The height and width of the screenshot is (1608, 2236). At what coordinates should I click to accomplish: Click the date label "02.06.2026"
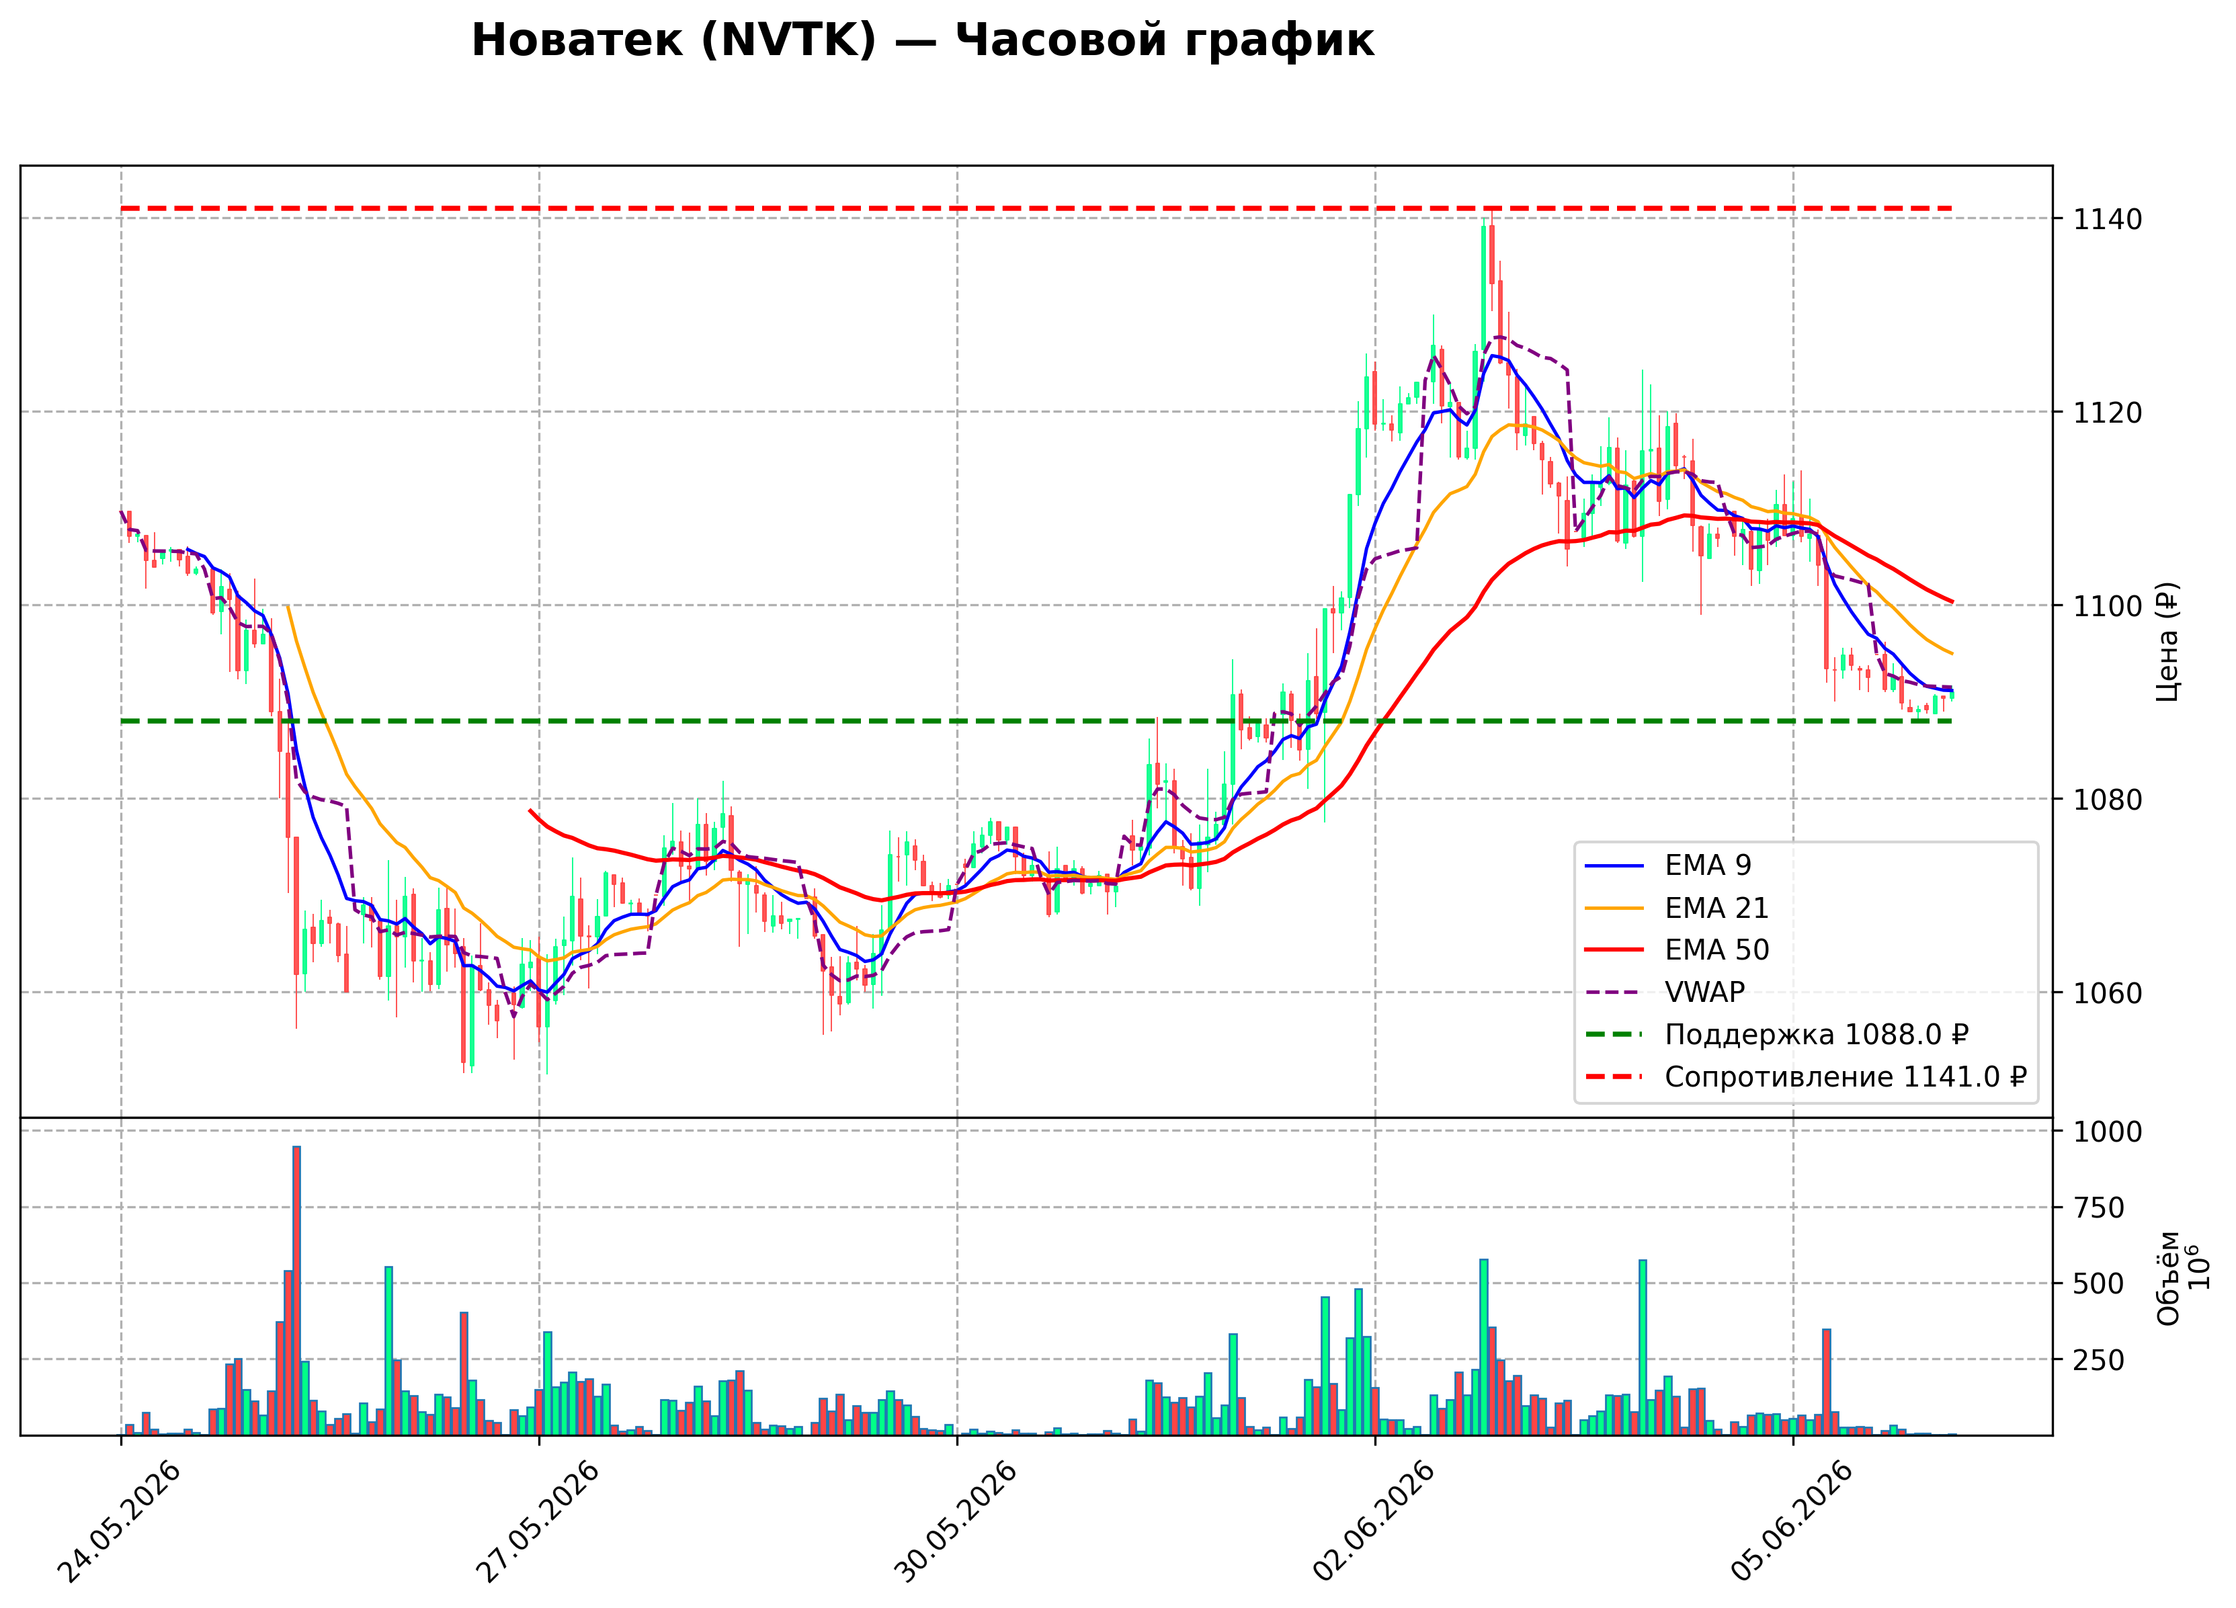1373,1521
